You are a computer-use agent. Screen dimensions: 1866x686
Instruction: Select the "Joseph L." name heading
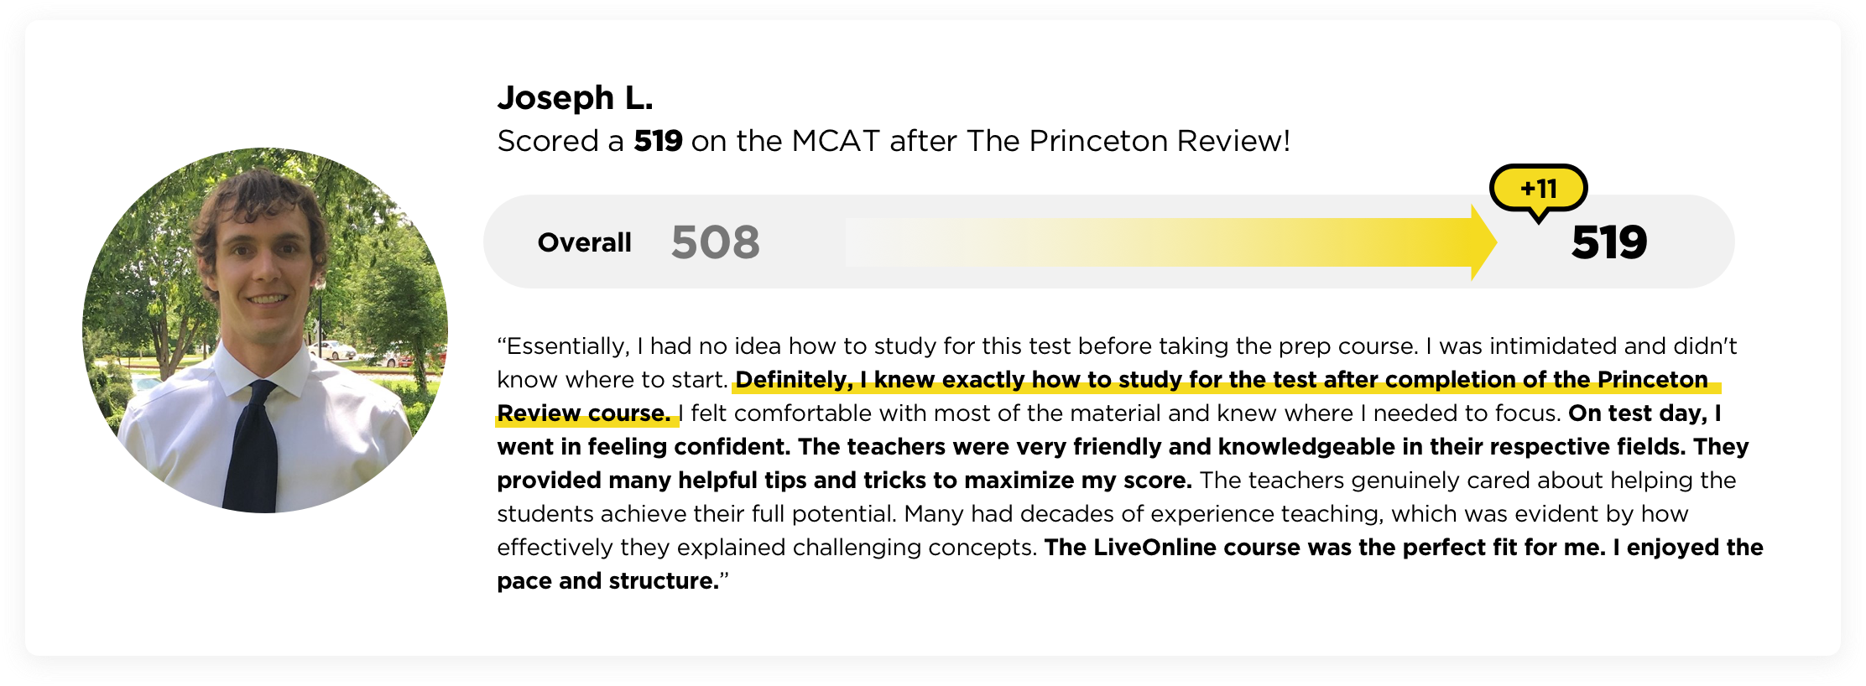coord(575,98)
